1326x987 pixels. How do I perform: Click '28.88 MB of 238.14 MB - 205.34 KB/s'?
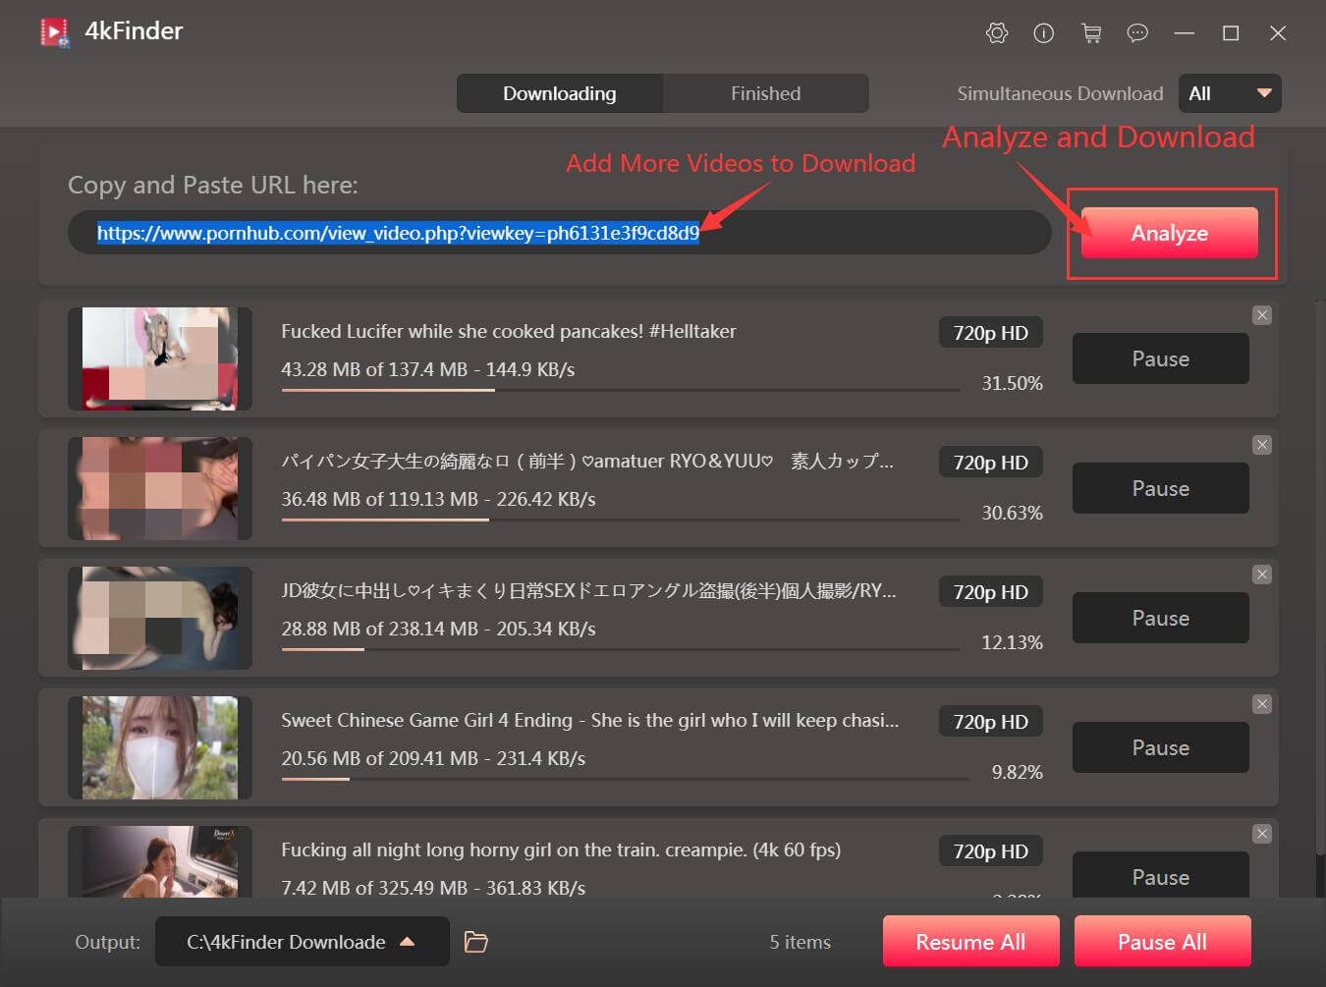439,629
